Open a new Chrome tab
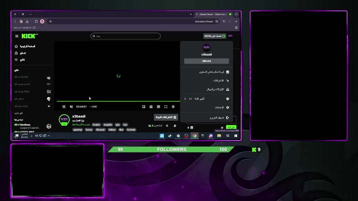Image resolution: width=358 pixels, height=201 pixels. [191, 14]
